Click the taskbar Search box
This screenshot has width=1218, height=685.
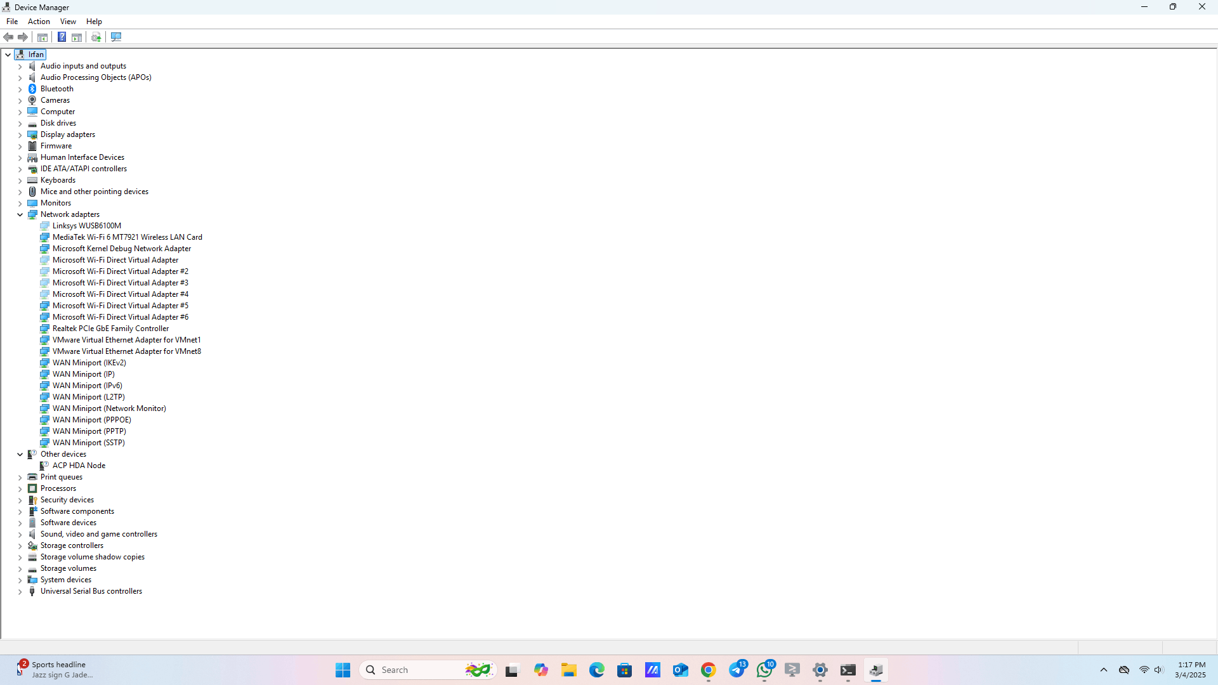coord(412,670)
